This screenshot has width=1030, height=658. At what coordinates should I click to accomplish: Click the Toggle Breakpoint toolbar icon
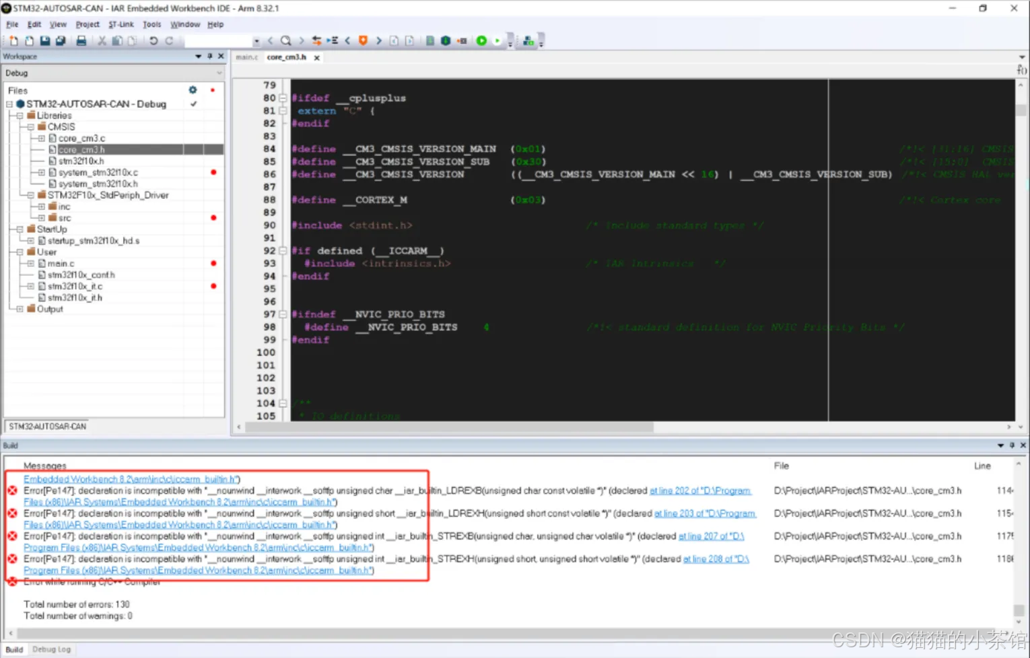[x=462, y=41]
